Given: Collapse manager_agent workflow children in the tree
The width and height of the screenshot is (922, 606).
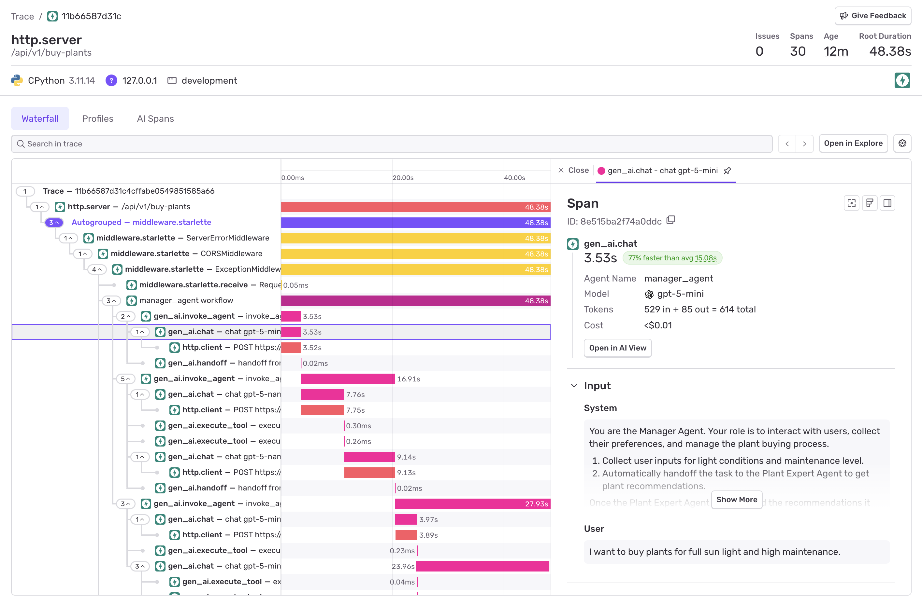Looking at the screenshot, I should [111, 300].
